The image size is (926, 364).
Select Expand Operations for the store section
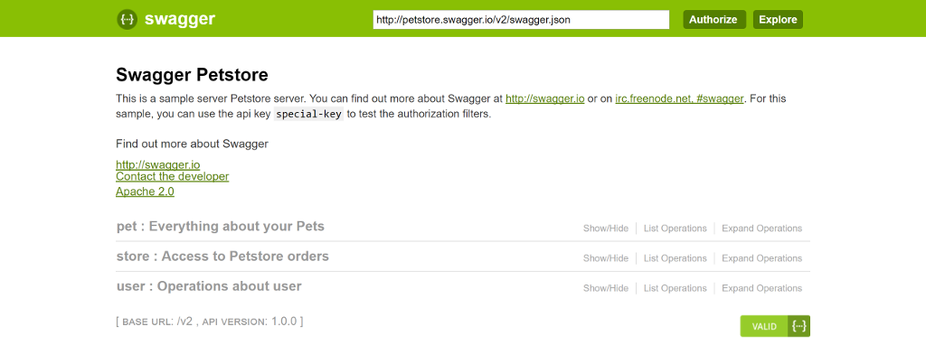761,258
